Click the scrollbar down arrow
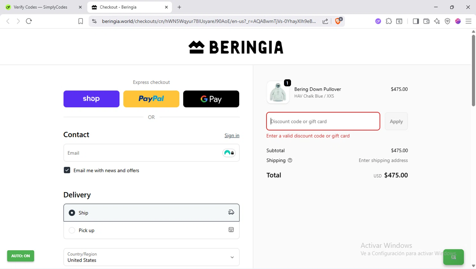Screen dimensions: 476x269 473,266
